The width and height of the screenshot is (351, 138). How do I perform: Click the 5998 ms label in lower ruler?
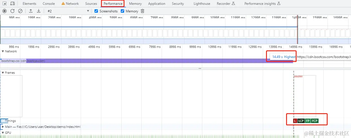click(x=114, y=47)
